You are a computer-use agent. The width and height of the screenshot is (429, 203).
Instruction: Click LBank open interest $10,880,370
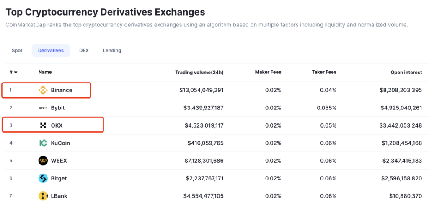click(x=406, y=196)
